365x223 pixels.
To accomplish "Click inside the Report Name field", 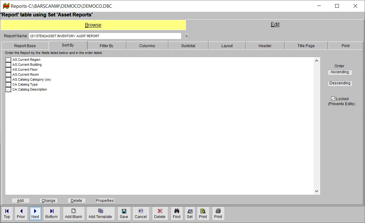I will point(106,36).
